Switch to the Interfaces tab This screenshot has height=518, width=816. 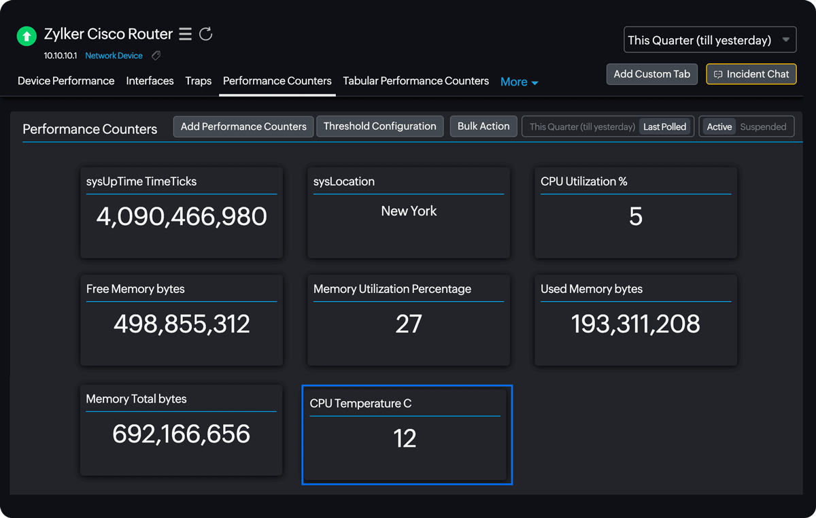click(150, 81)
